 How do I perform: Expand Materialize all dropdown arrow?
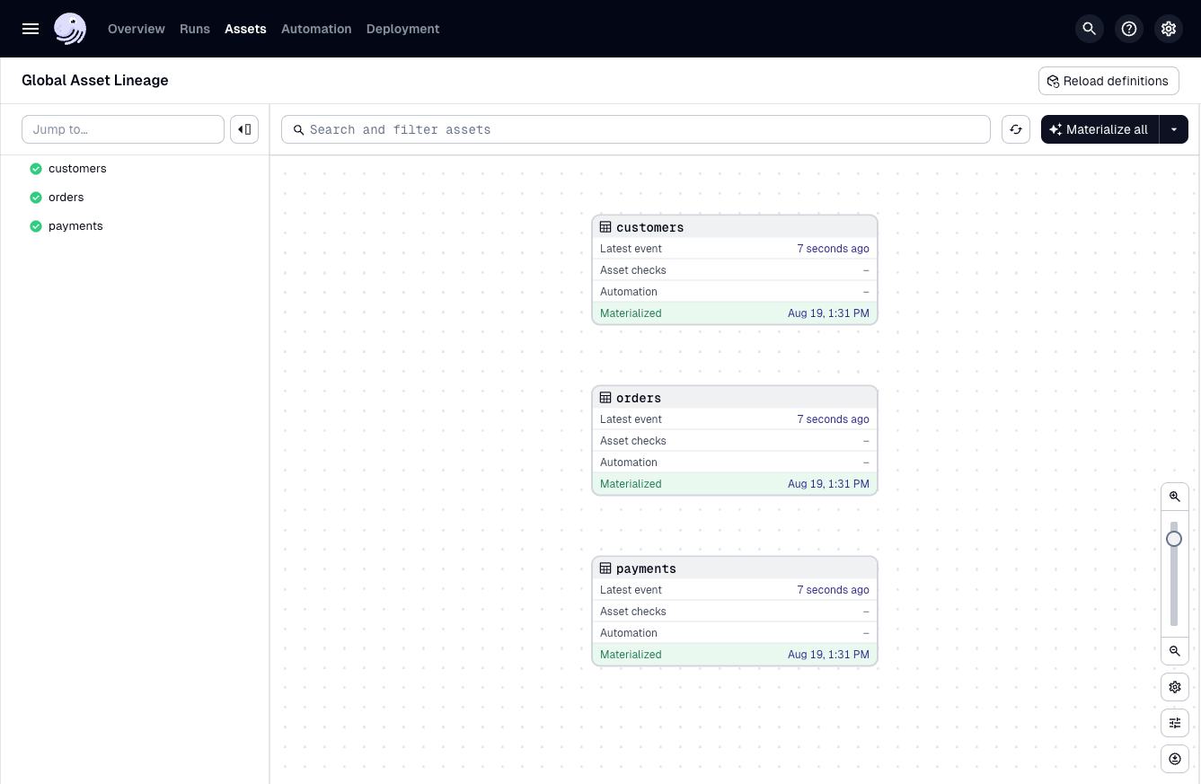point(1173,129)
